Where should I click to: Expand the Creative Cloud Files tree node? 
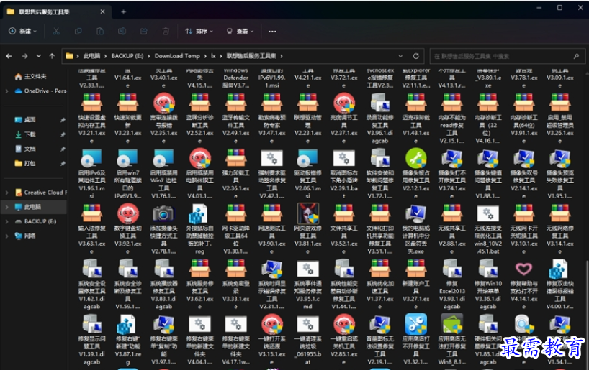pyautogui.click(x=6, y=193)
